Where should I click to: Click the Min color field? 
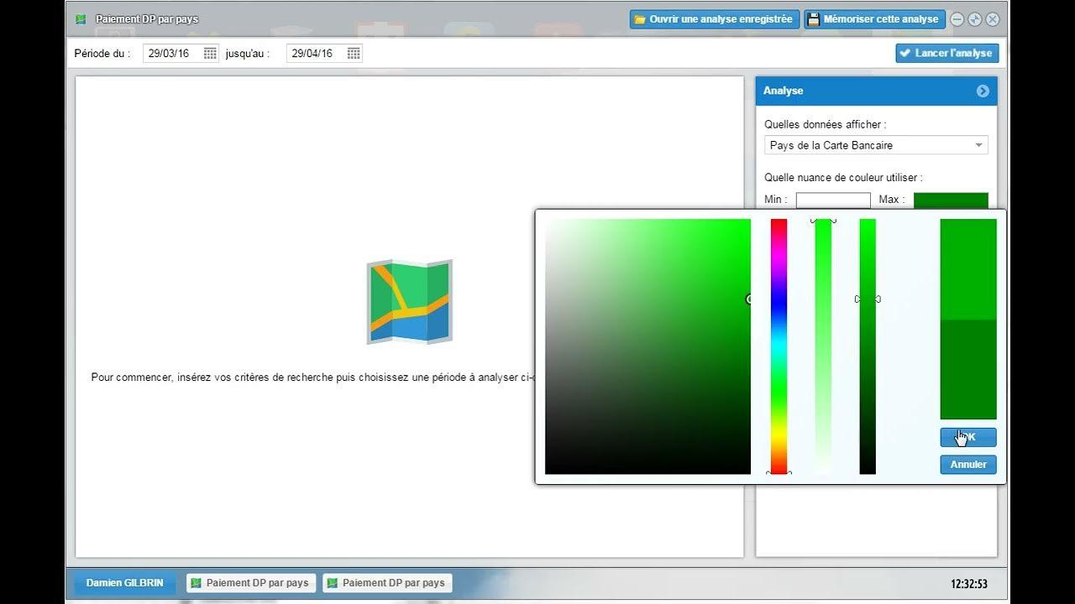[833, 200]
